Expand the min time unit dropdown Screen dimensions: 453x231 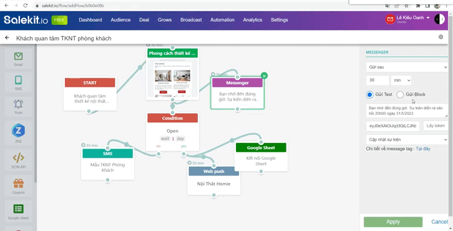(x=401, y=81)
